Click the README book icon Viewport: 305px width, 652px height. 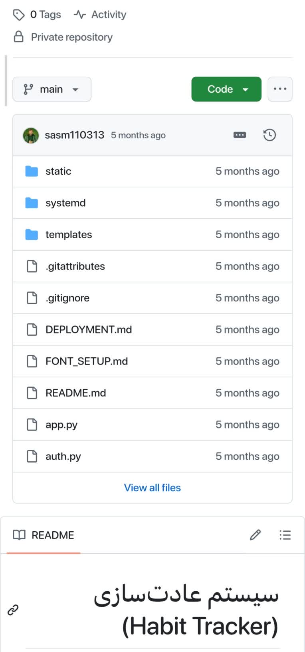tap(19, 535)
